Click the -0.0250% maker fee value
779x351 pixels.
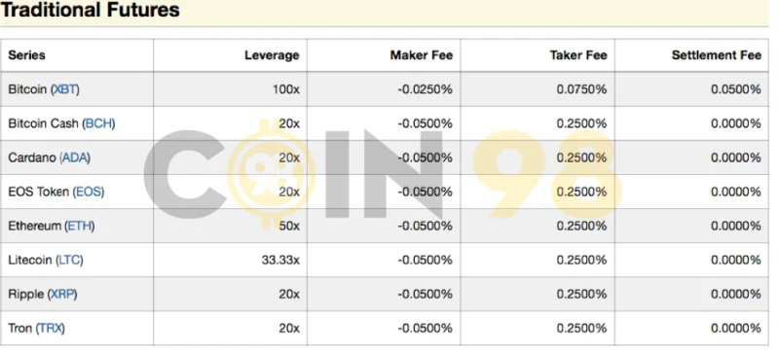point(426,89)
